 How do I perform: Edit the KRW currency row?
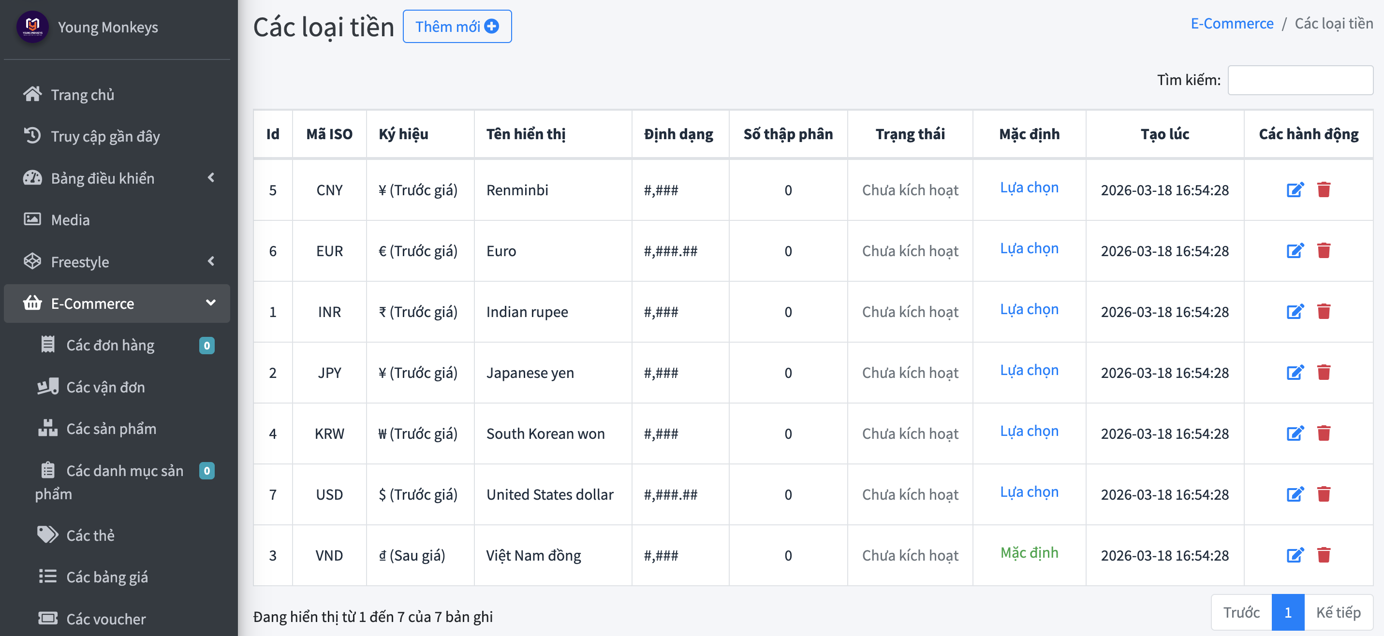pyautogui.click(x=1296, y=433)
